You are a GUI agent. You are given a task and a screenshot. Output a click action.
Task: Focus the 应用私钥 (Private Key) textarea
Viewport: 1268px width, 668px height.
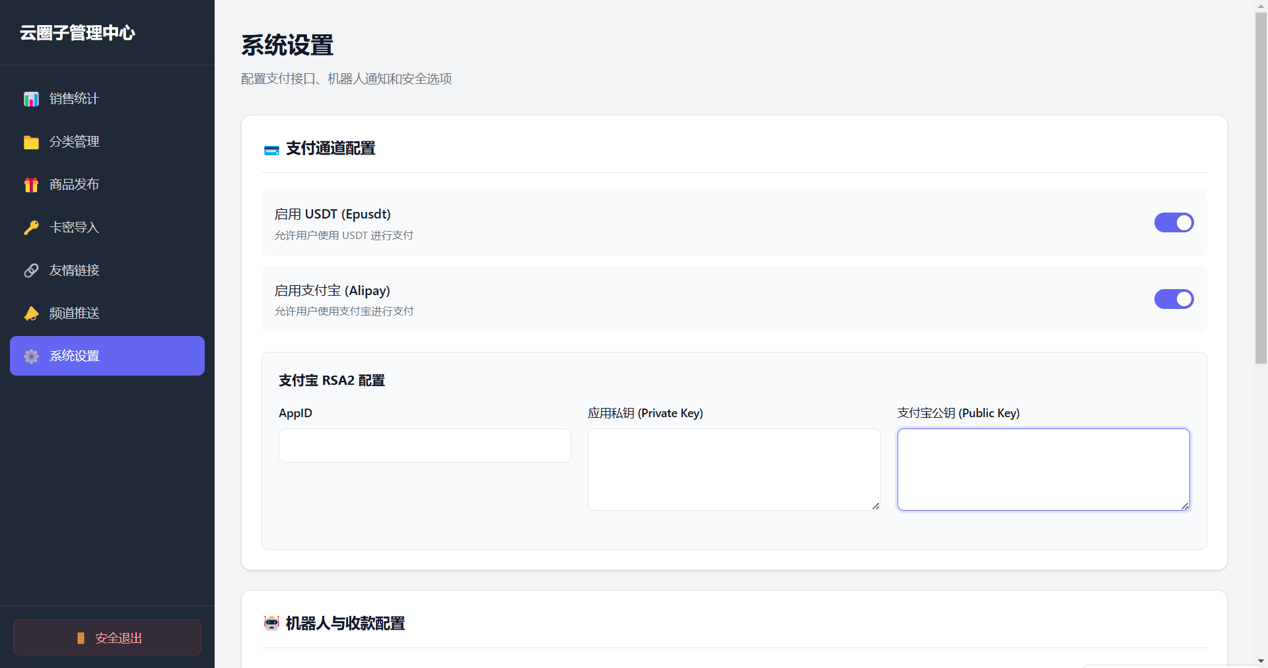pos(734,469)
